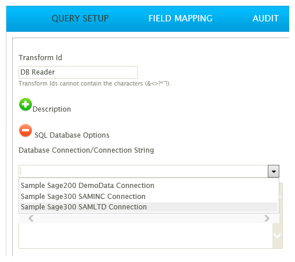Open the connection string dropdown arrow
Image resolution: width=295 pixels, height=262 pixels.
[x=274, y=171]
